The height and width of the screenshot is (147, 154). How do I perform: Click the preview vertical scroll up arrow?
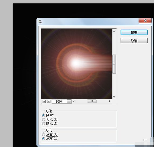coord(114,31)
